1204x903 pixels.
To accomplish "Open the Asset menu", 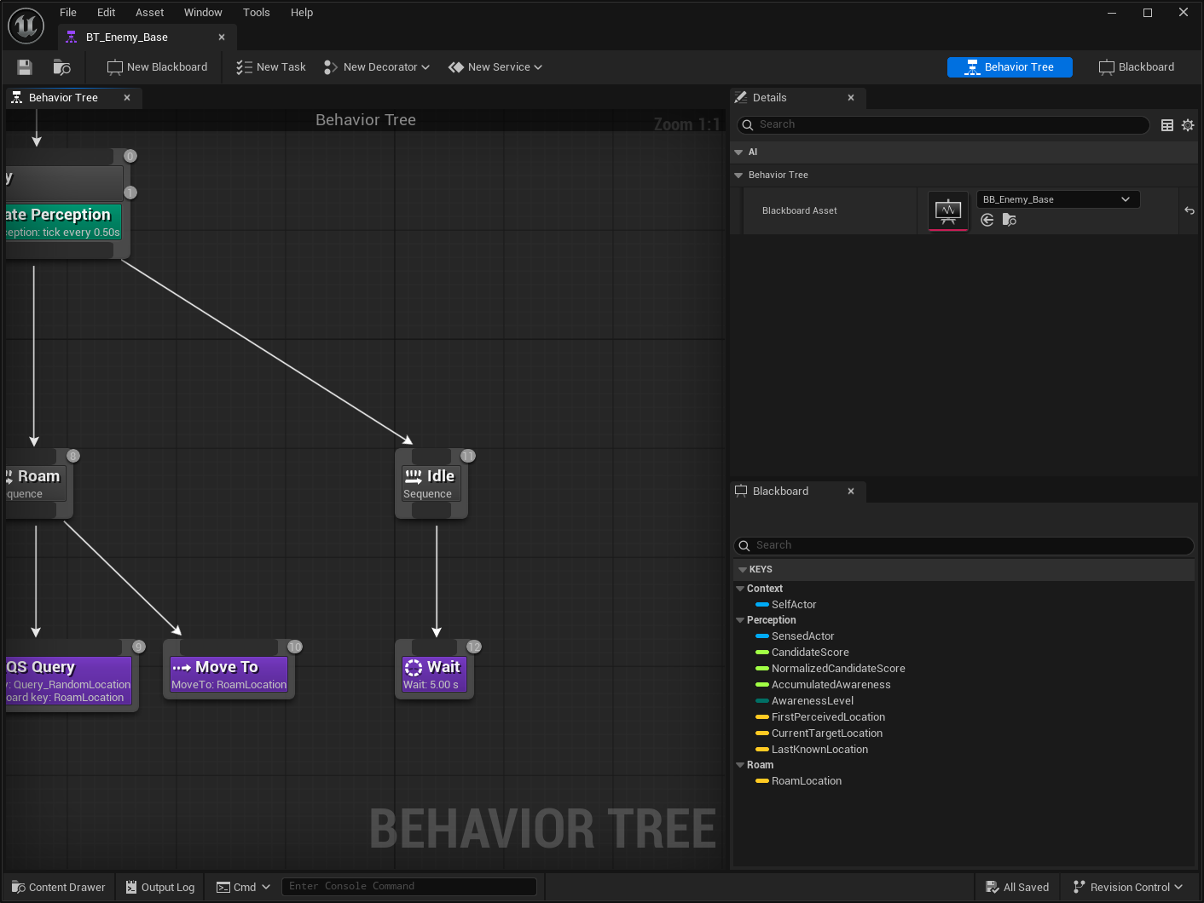I will coord(149,12).
